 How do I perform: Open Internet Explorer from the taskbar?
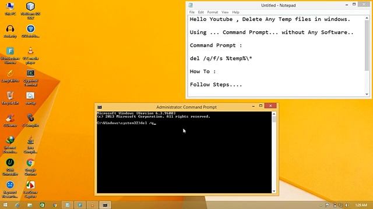17,205
